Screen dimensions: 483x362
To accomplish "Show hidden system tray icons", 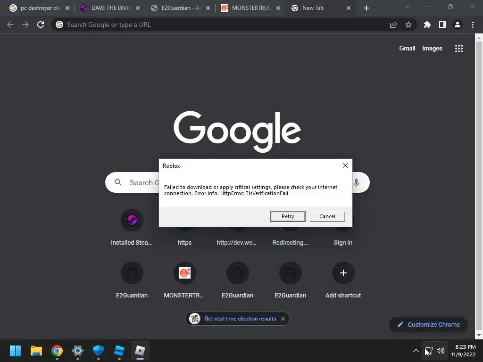I will pyautogui.click(x=416, y=351).
